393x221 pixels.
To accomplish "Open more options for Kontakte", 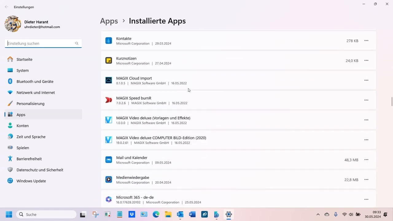I will [x=366, y=41].
